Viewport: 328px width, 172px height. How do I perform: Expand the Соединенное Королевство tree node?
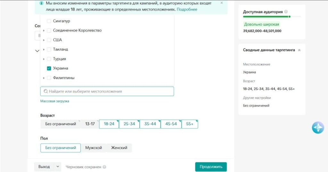click(x=44, y=31)
